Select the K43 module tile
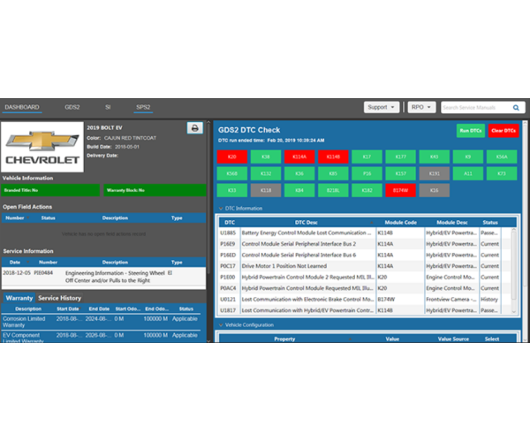The width and height of the screenshot is (530, 442). coord(435,157)
